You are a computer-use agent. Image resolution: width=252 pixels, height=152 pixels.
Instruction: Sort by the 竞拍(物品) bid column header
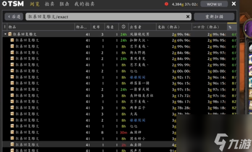coord(174,27)
